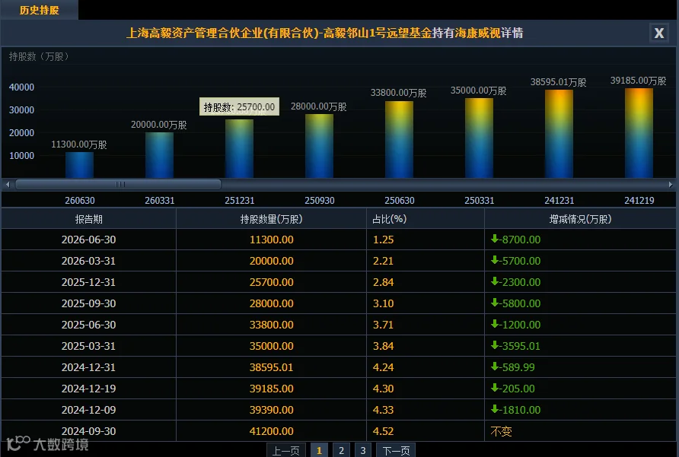The image size is (679, 457).
Task: Click the 241231 bar in the chart
Action: point(559,134)
